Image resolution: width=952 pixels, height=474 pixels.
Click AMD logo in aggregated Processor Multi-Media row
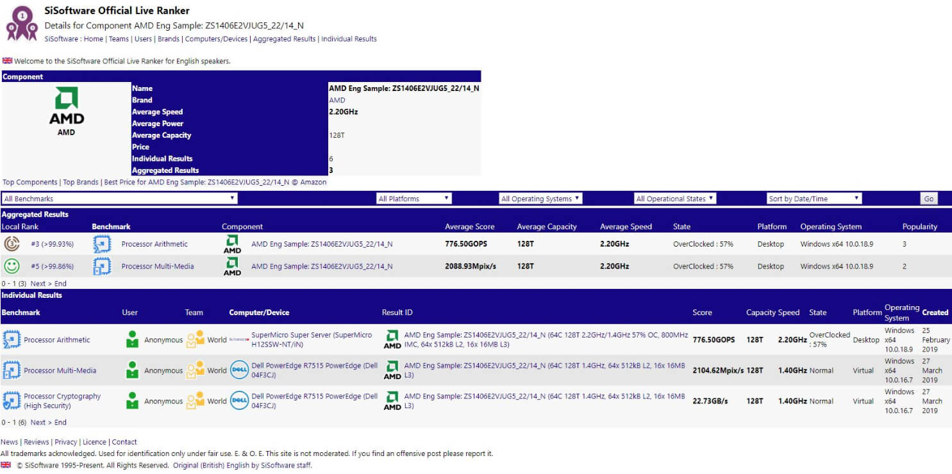(232, 266)
